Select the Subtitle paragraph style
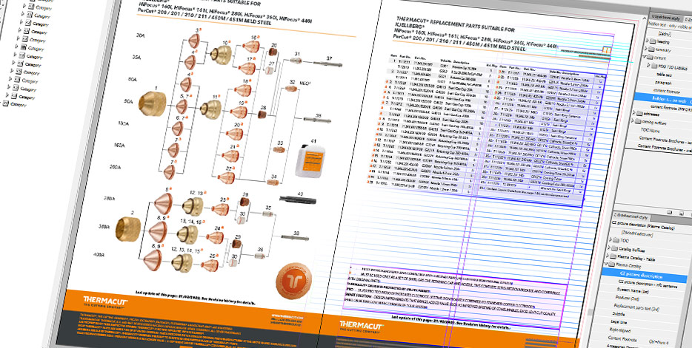The width and height of the screenshot is (692, 348). click(x=619, y=314)
